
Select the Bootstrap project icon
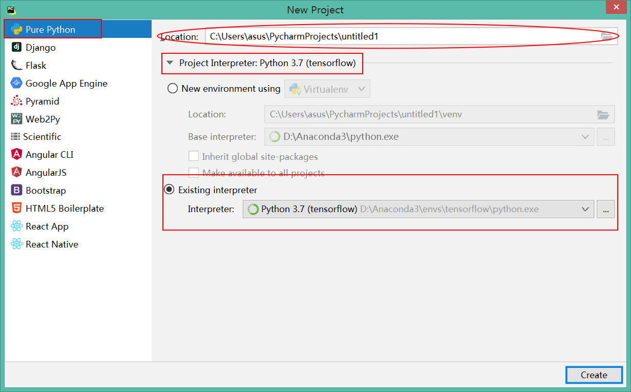coord(16,191)
